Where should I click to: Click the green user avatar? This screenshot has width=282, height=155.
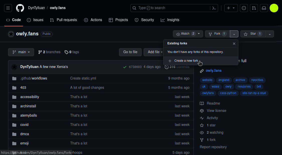pyautogui.click(x=274, y=8)
